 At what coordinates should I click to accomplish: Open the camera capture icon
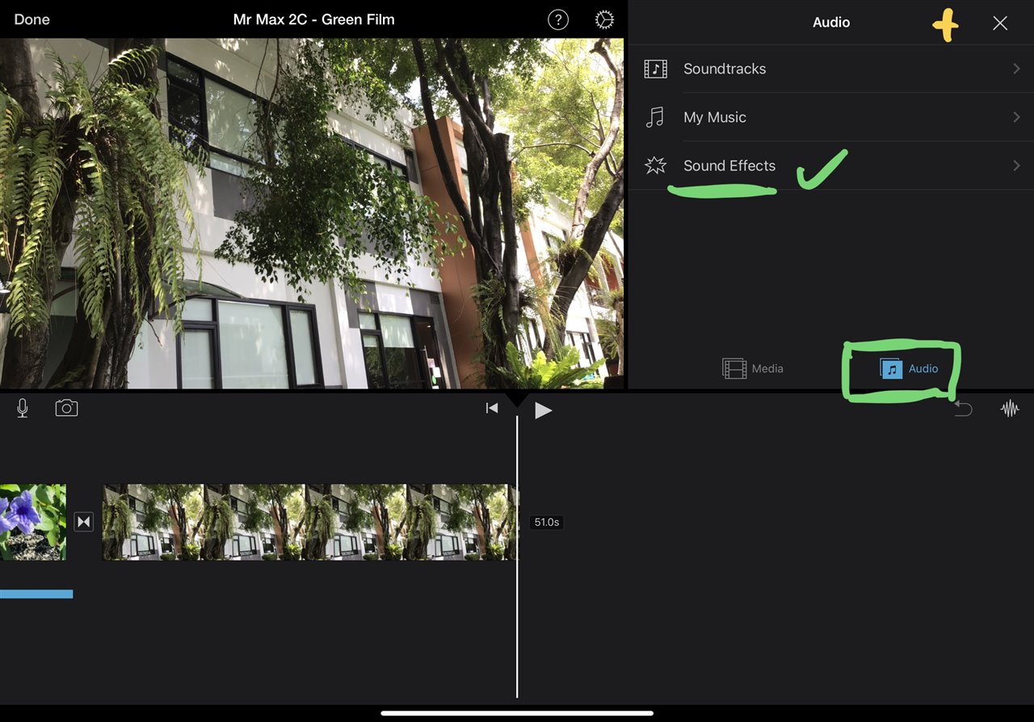point(66,408)
